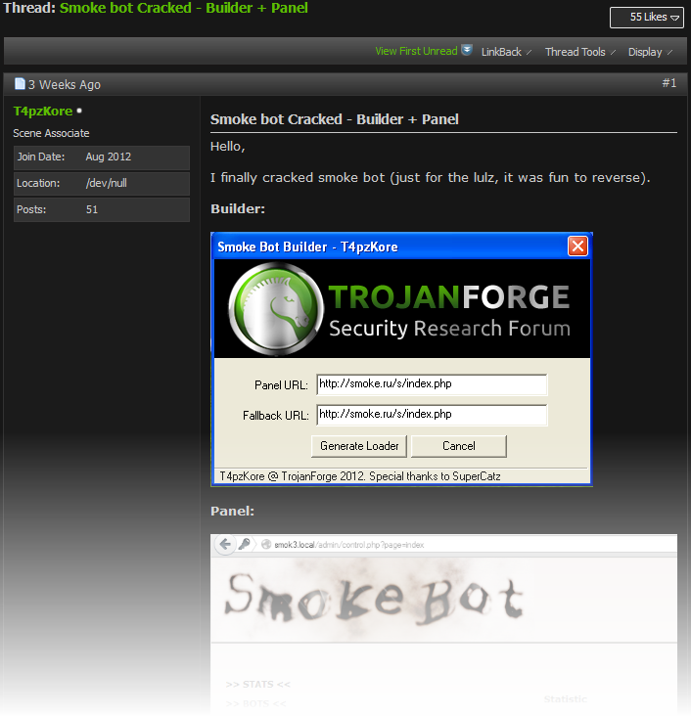
Task: Click the online status dot next to T4pzKore
Action: (79, 111)
